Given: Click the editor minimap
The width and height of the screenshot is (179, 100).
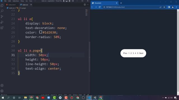Looking at the screenshot, I should (x=86, y=12).
